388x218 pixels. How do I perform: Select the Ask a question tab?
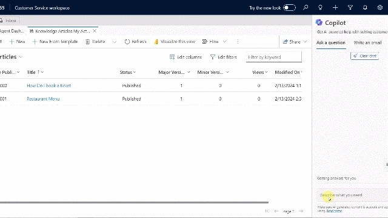click(x=331, y=42)
